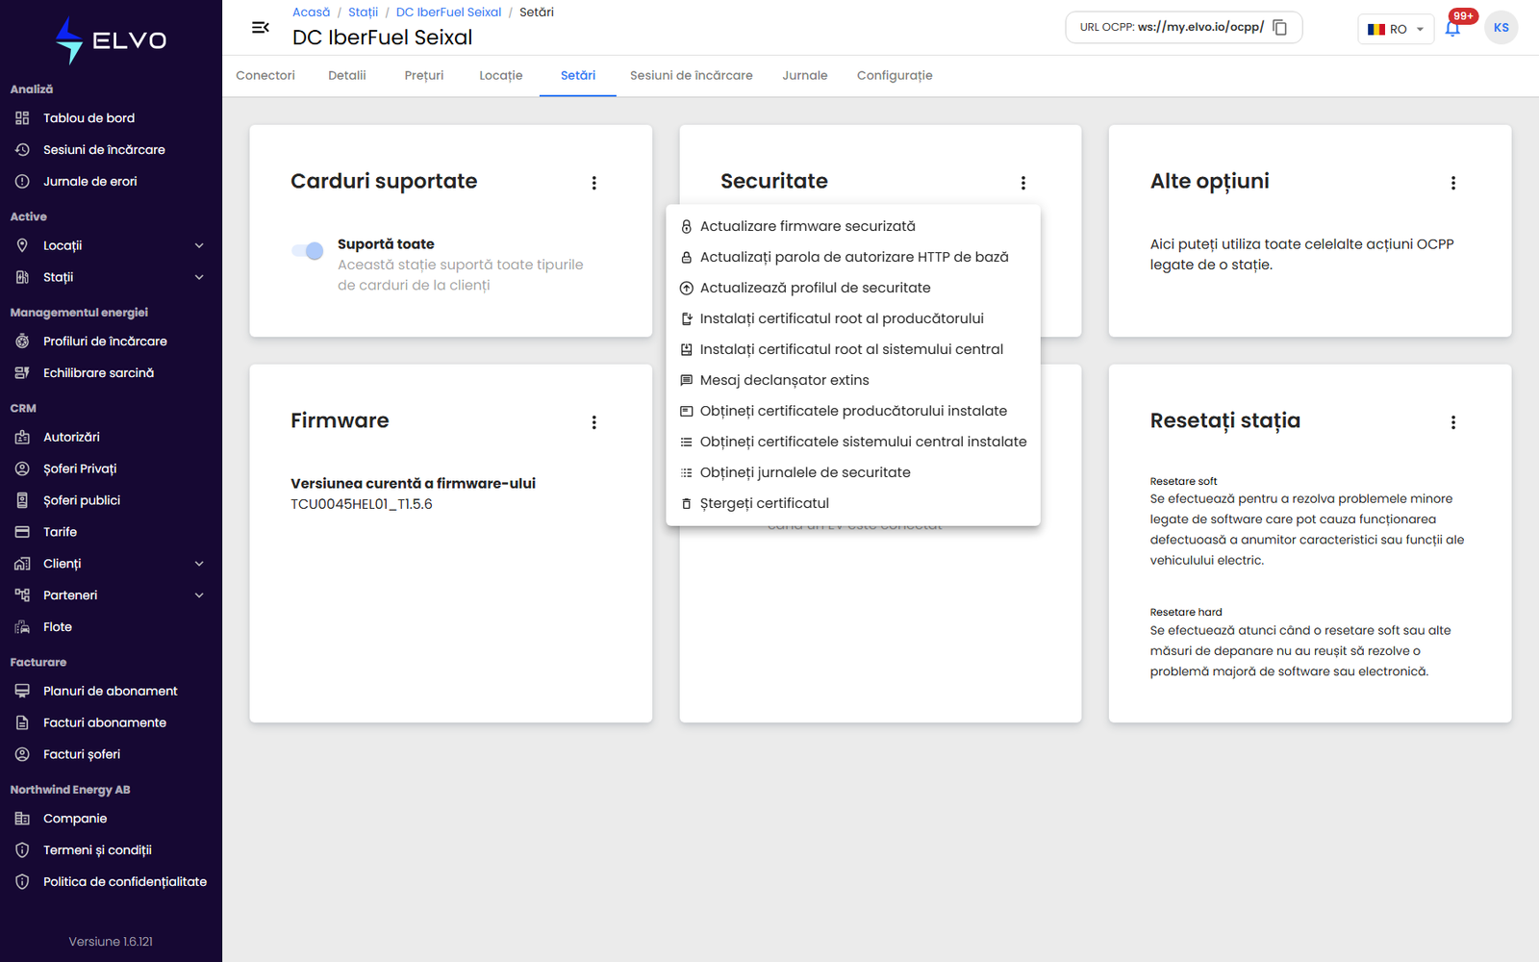Image resolution: width=1539 pixels, height=962 pixels.
Task: Open Alte opțiuni three-dot menu
Action: [x=1453, y=183]
